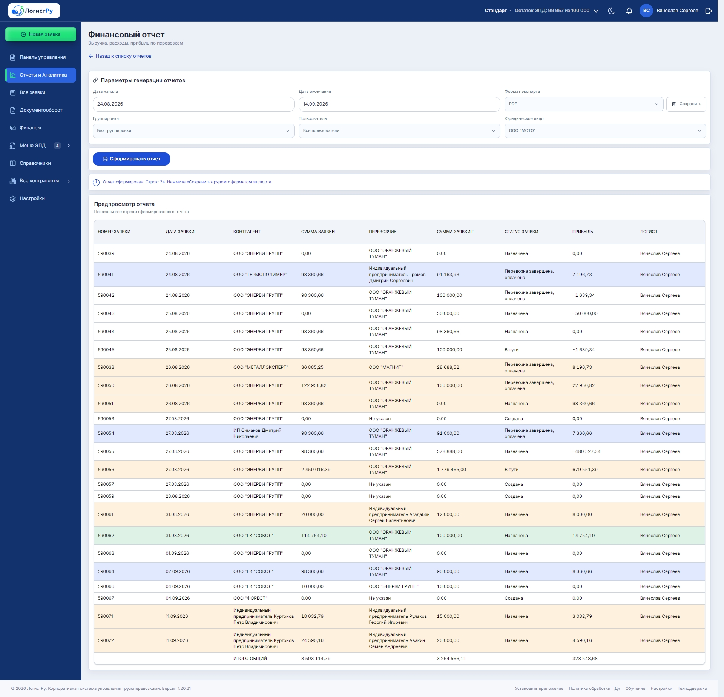Click Дата окончания input field
The height and width of the screenshot is (697, 724).
tap(399, 104)
